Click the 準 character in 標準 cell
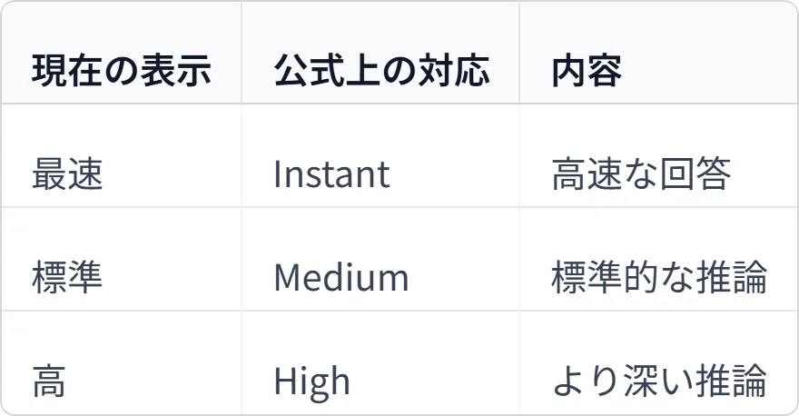Image resolution: width=799 pixels, height=416 pixels. pos(85,277)
